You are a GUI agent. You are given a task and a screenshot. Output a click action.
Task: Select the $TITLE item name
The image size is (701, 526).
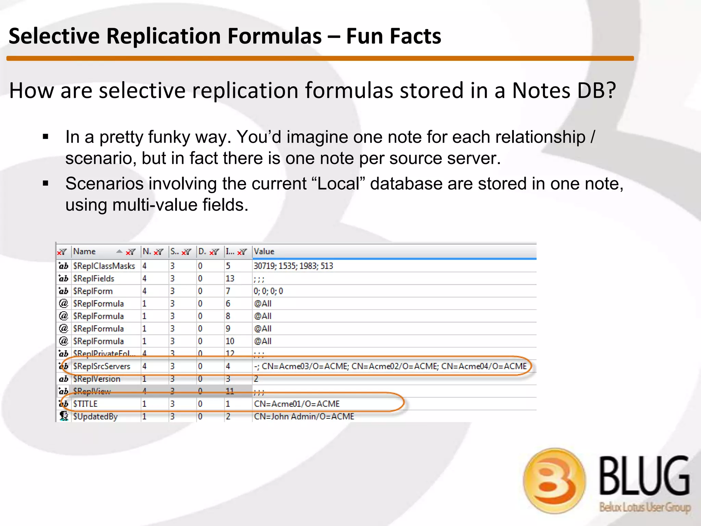click(x=85, y=404)
